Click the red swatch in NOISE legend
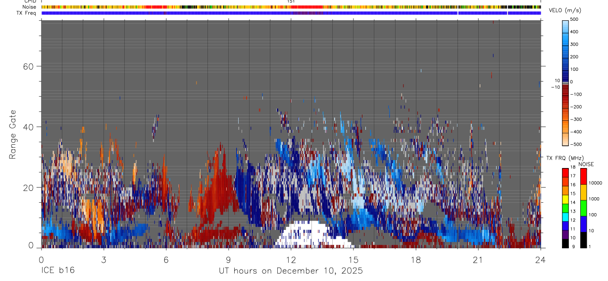This screenshot has width=608, height=281. point(583,176)
